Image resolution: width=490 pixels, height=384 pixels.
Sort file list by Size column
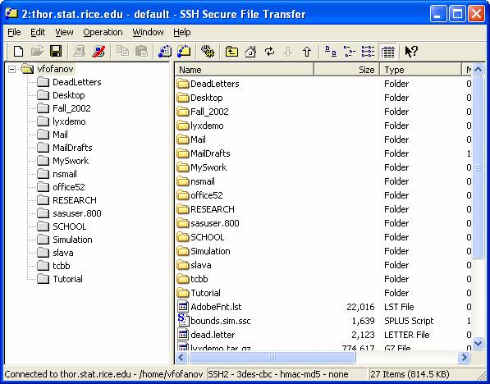(x=346, y=70)
